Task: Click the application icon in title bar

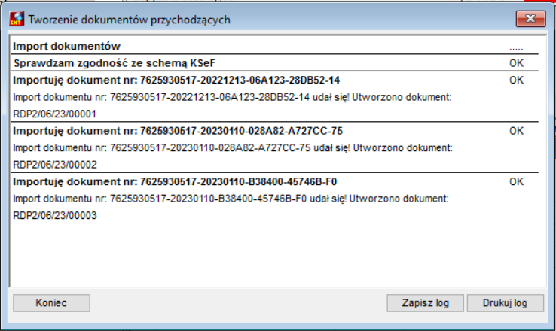Action: (x=17, y=19)
